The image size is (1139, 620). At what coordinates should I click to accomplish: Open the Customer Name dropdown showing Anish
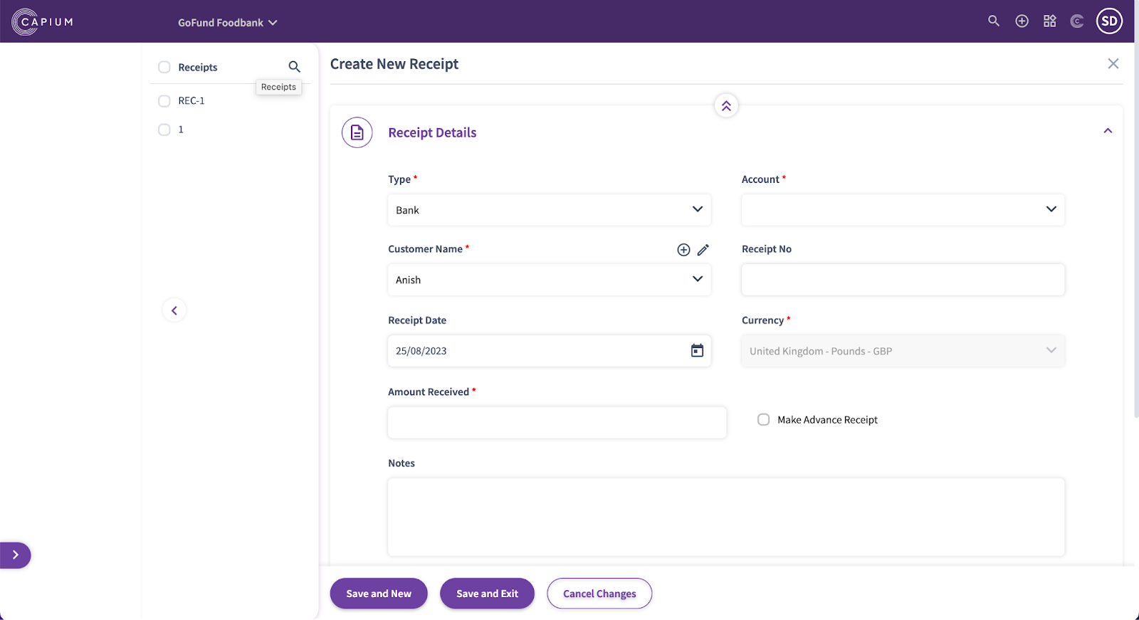pos(550,280)
